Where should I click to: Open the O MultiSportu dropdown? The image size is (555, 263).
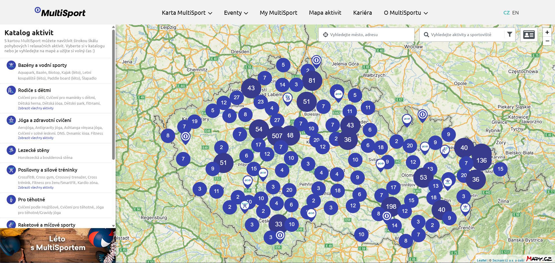(406, 13)
